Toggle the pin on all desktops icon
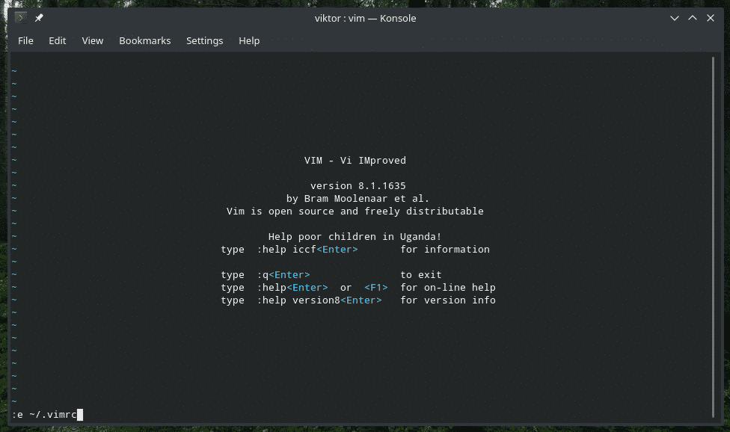Image resolution: width=730 pixels, height=432 pixels. click(x=39, y=18)
